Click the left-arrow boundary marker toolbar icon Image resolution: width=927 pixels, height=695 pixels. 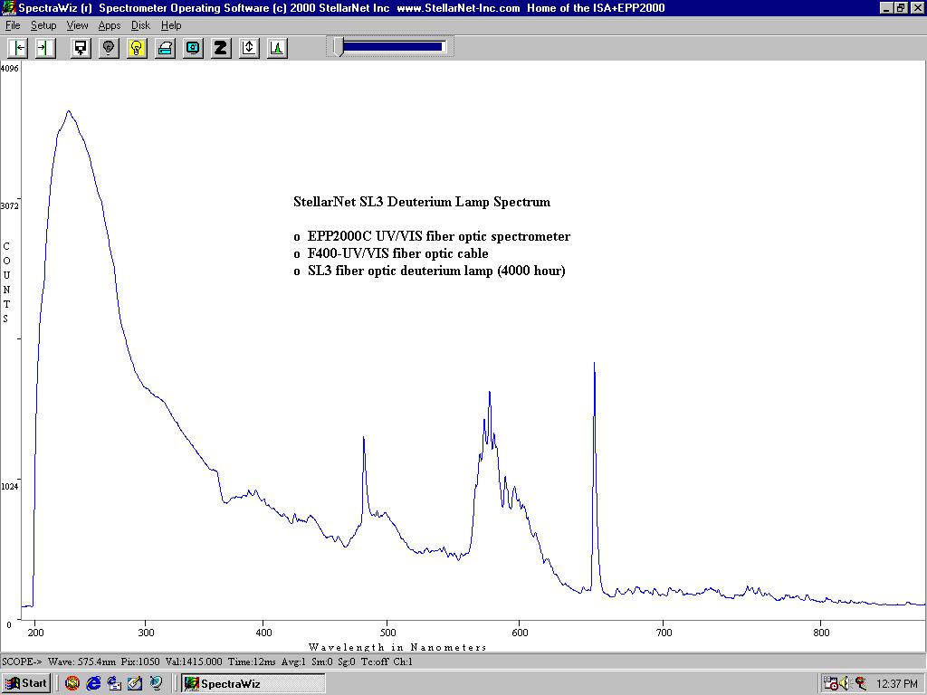[18, 48]
